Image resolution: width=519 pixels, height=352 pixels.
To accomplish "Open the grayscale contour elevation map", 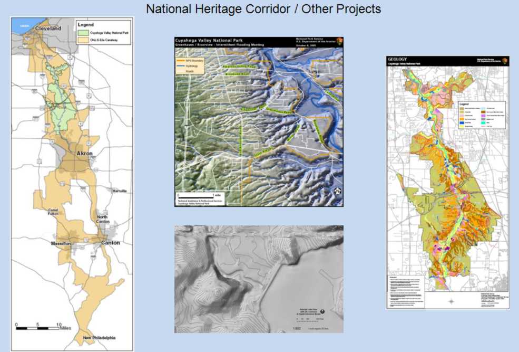I will 259,279.
